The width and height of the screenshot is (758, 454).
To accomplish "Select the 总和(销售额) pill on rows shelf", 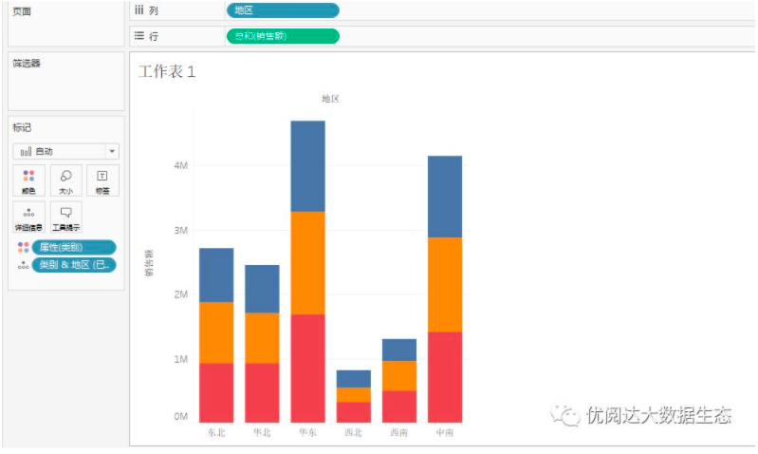I will tap(282, 36).
